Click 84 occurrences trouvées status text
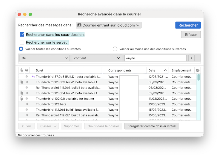This screenshot has width=219, height=157. (x=36, y=135)
